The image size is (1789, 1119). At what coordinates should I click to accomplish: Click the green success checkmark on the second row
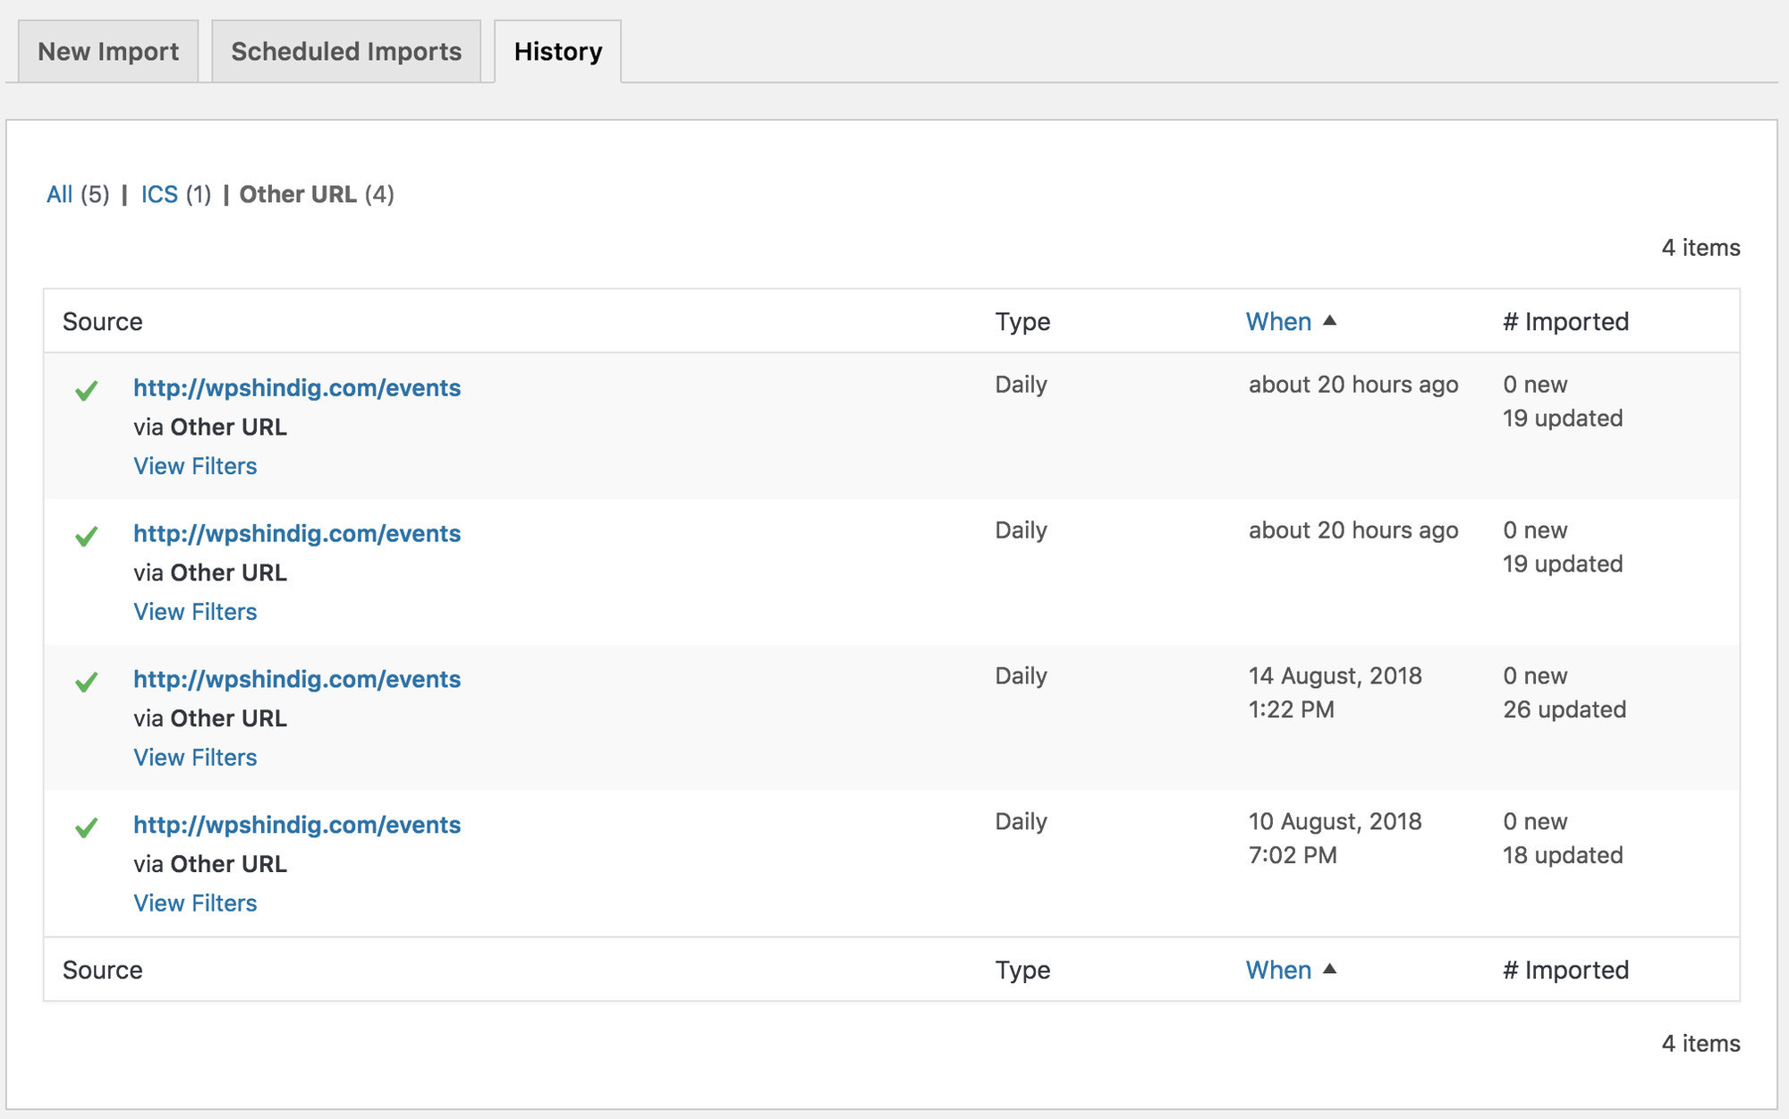pyautogui.click(x=85, y=537)
